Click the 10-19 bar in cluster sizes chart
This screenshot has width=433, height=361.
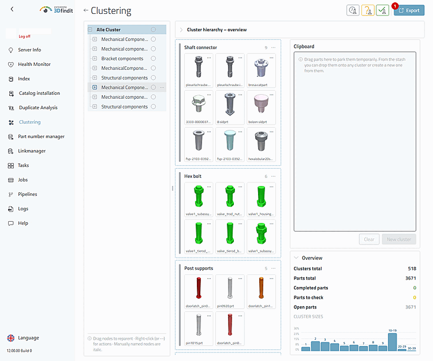point(392,342)
